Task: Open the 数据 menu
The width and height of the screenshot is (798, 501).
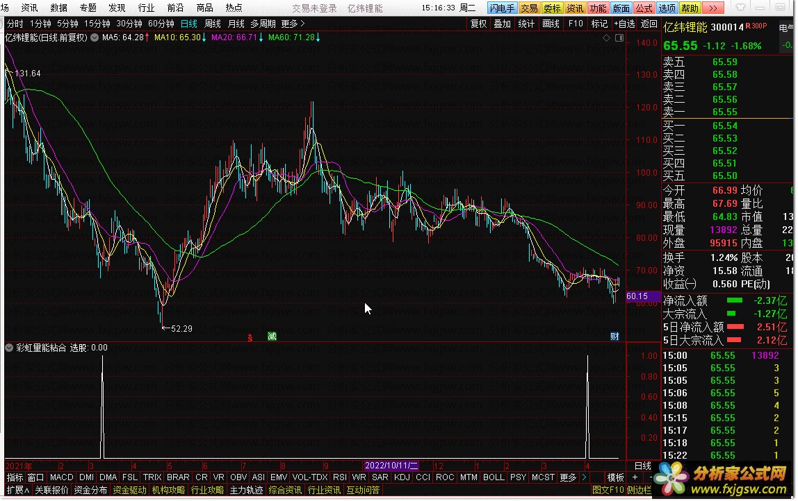Action: click(59, 8)
